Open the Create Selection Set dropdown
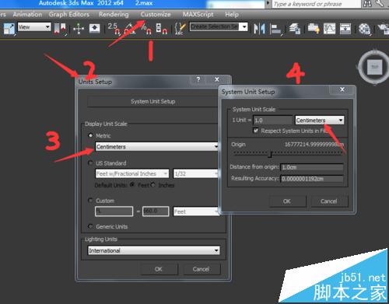The height and width of the screenshot is (304, 389). tap(219, 26)
